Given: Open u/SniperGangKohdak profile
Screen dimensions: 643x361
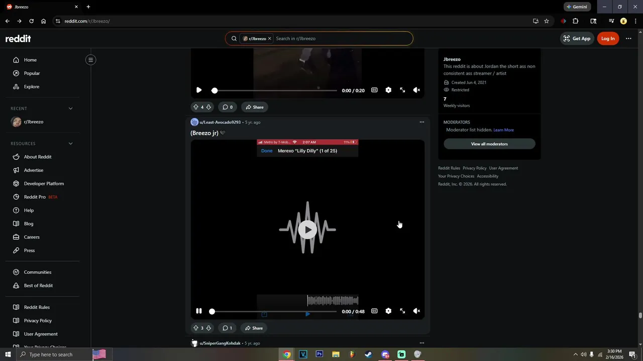Looking at the screenshot, I should point(220,343).
